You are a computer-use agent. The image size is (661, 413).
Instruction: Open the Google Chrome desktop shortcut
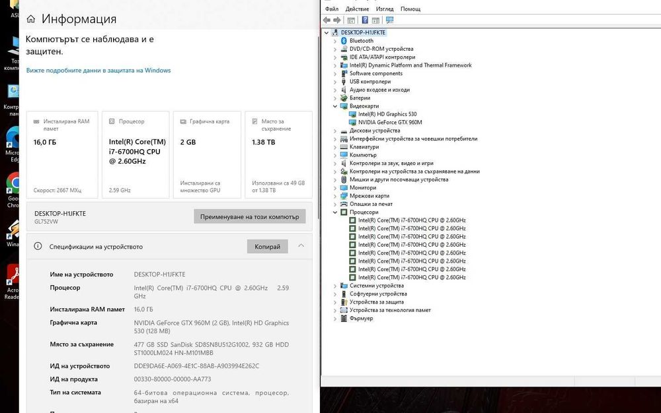coord(13,190)
